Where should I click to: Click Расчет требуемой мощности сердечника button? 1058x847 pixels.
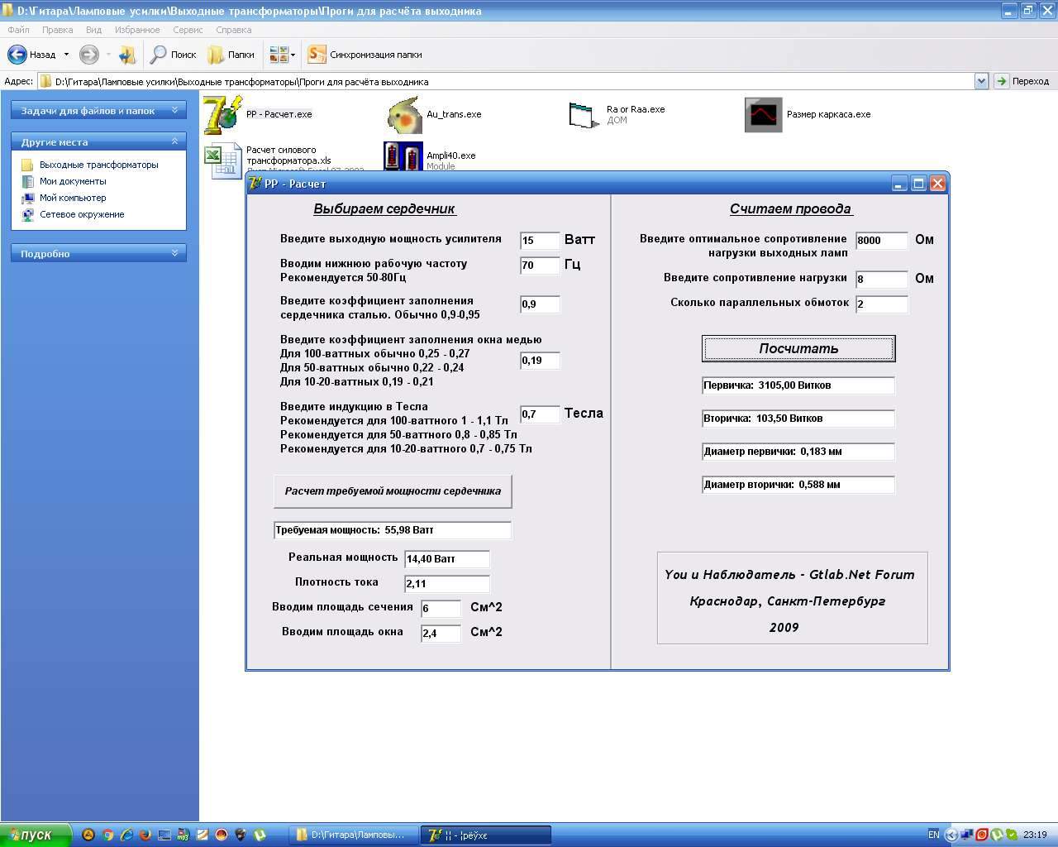[393, 491]
